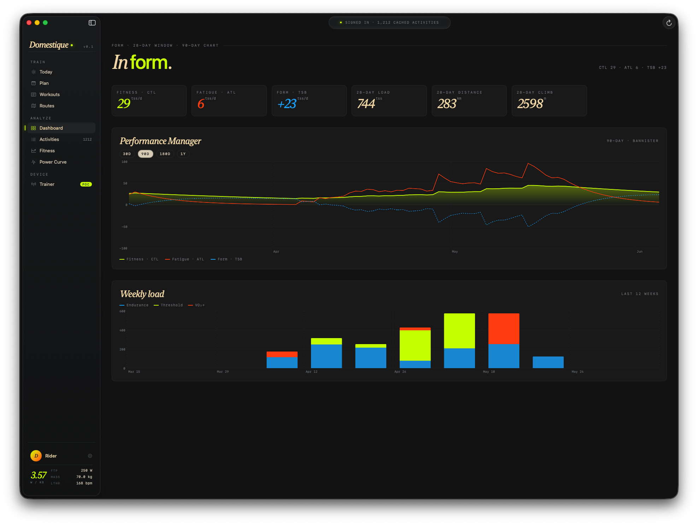Click the 3.57 W/kg value

coord(39,475)
